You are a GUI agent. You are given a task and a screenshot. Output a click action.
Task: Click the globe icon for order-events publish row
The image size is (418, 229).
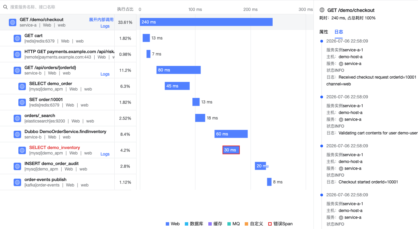[x=17, y=182]
